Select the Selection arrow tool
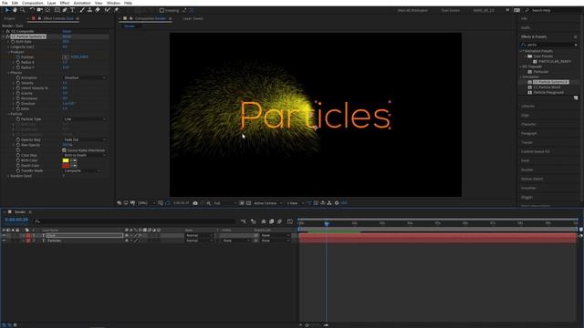This screenshot has height=328, width=584. pyautogui.click(x=6, y=10)
